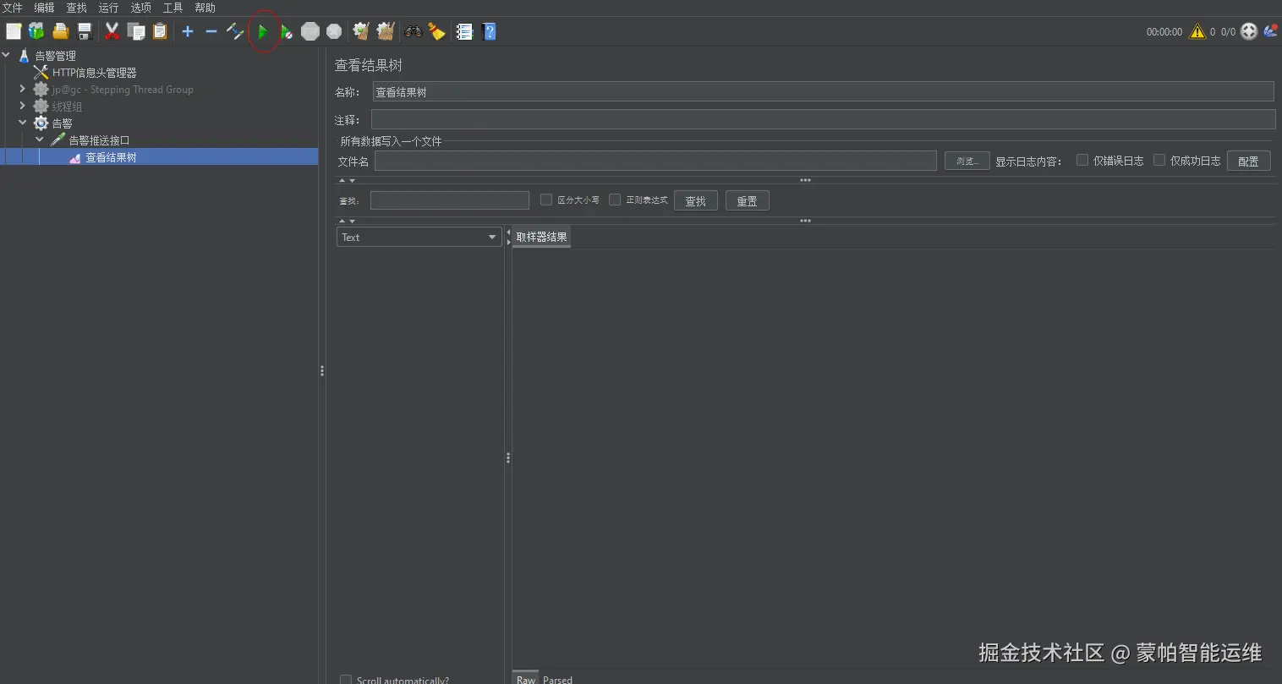Switch to the Parsed tab

[557, 679]
